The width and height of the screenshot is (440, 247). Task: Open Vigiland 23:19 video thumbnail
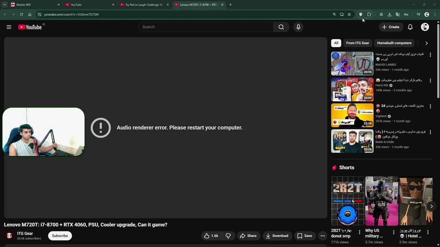[x=352, y=115]
